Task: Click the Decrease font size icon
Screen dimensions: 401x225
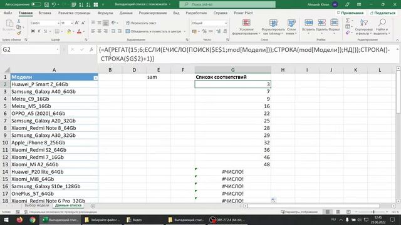Action: coord(83,23)
